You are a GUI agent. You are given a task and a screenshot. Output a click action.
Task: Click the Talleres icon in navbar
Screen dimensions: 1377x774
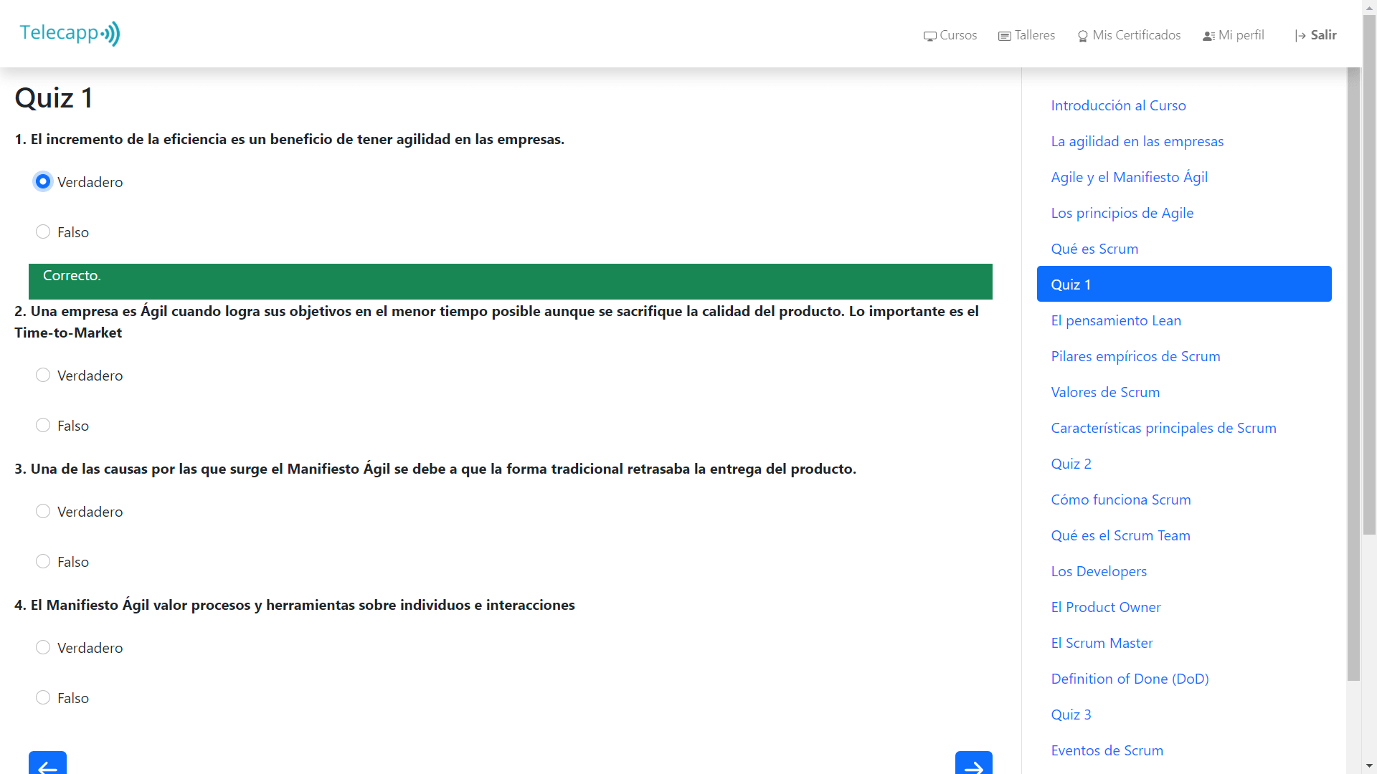(1004, 36)
